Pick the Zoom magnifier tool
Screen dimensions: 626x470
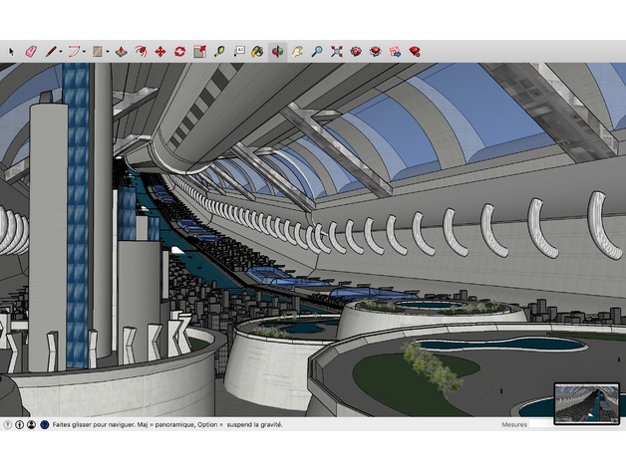click(x=316, y=51)
